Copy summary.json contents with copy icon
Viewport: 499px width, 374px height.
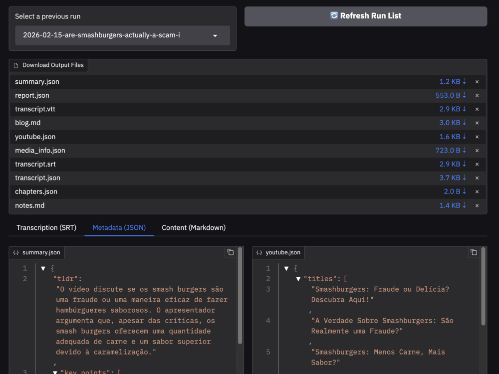point(231,252)
